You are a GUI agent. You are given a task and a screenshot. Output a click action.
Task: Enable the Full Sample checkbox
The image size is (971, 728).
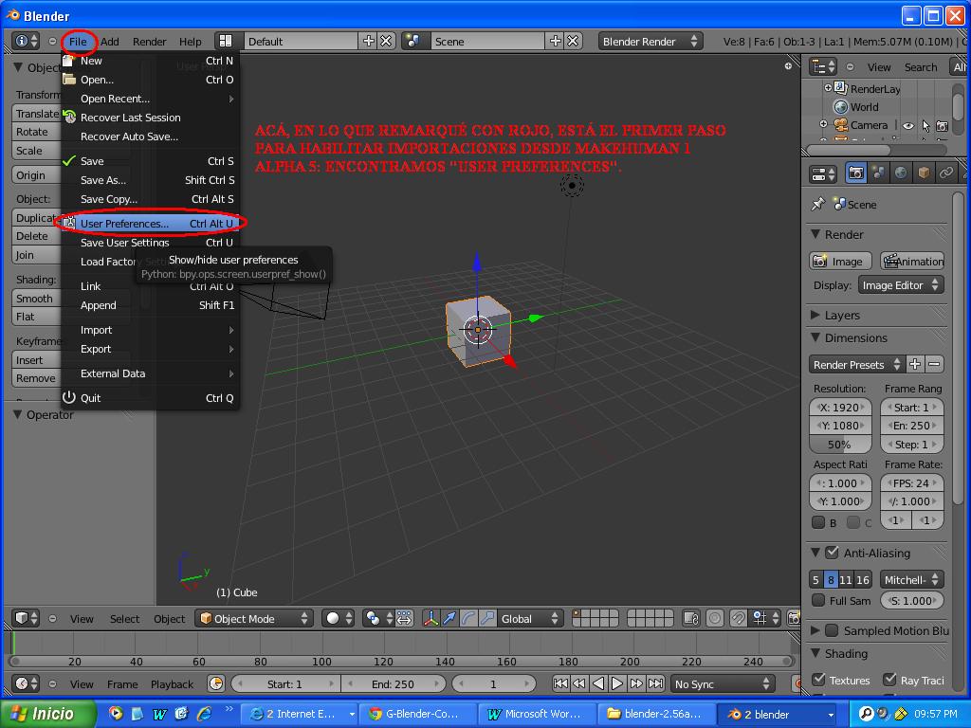818,600
